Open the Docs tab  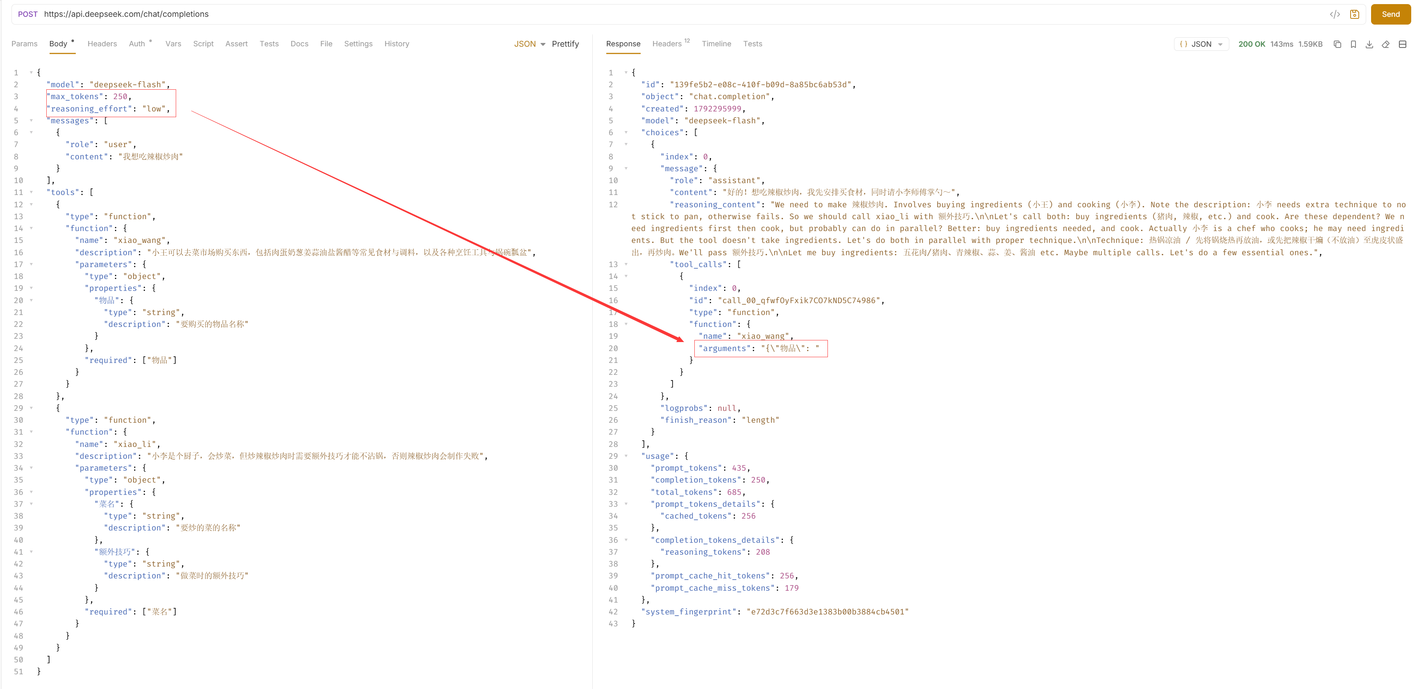click(x=299, y=44)
